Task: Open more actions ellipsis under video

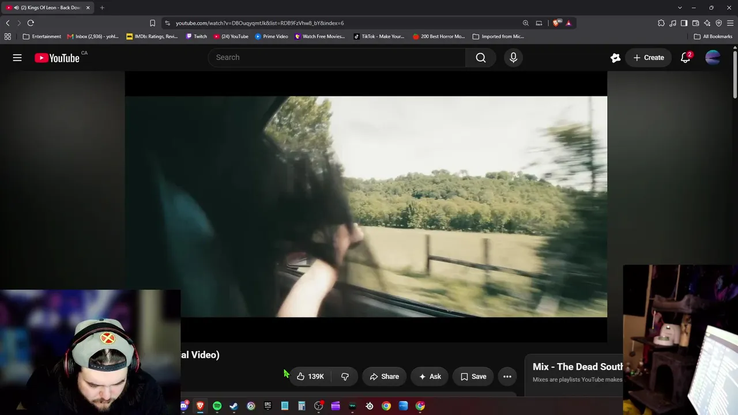Action: tap(507, 376)
